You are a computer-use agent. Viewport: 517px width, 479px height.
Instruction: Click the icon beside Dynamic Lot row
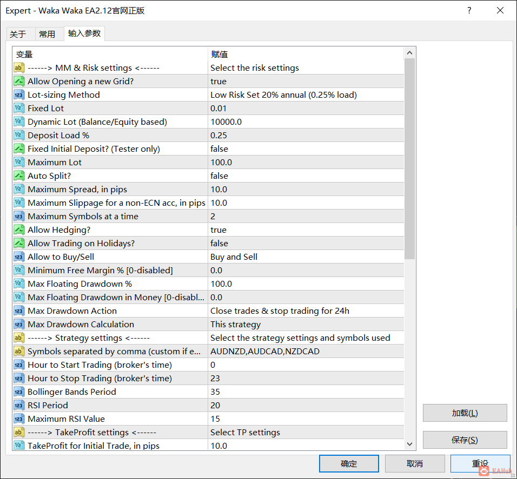pyautogui.click(x=19, y=122)
